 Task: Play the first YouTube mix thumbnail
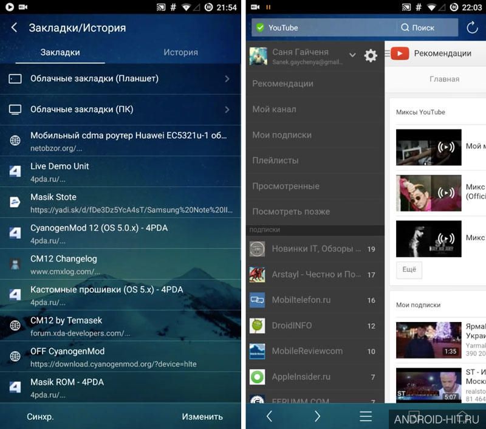(429, 147)
